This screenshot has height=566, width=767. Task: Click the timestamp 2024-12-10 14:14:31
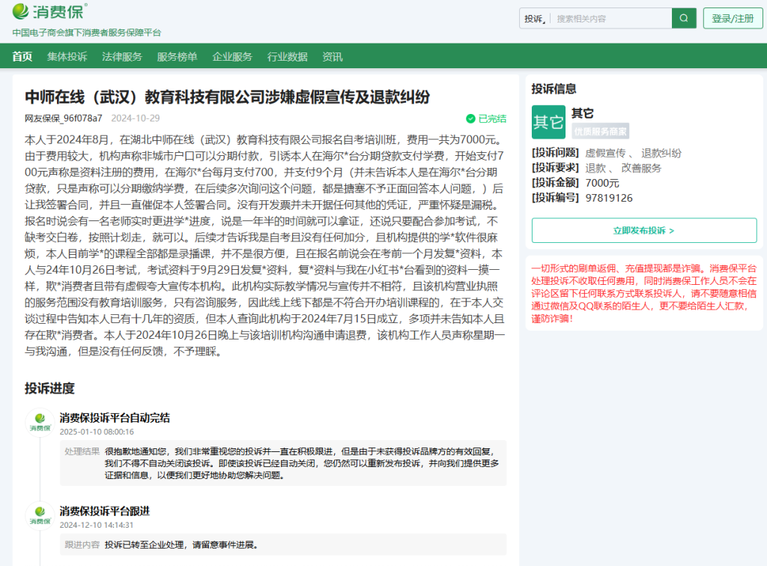pos(97,525)
